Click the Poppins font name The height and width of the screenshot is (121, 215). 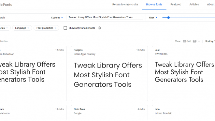(x=78, y=50)
